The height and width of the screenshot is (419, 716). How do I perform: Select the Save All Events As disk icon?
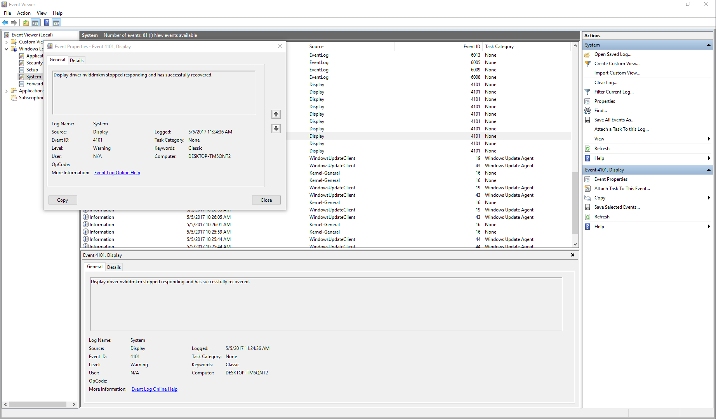(587, 119)
